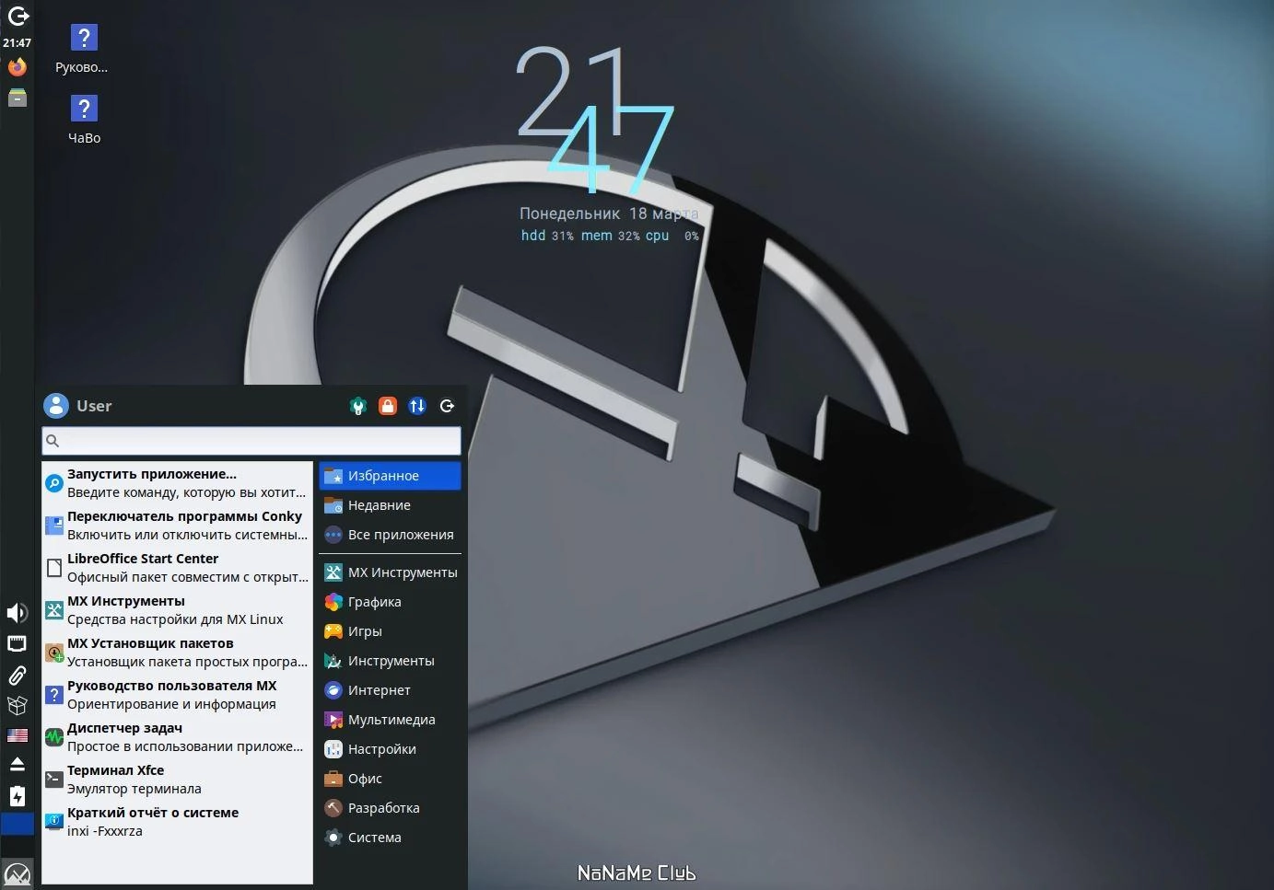
Task: Select the Графика category
Action: coord(390,602)
